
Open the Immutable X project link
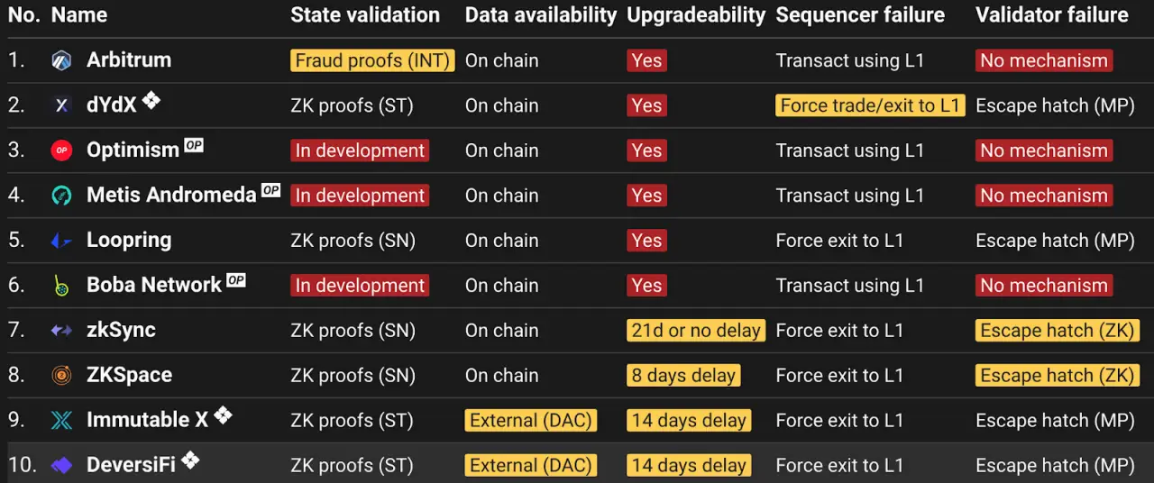pyautogui.click(x=147, y=421)
